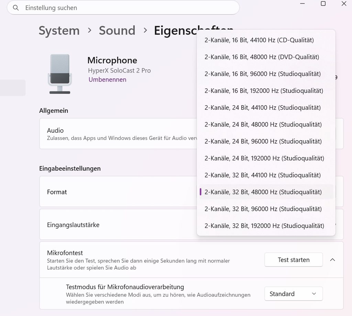Click the search magnifier icon

pos(16,8)
